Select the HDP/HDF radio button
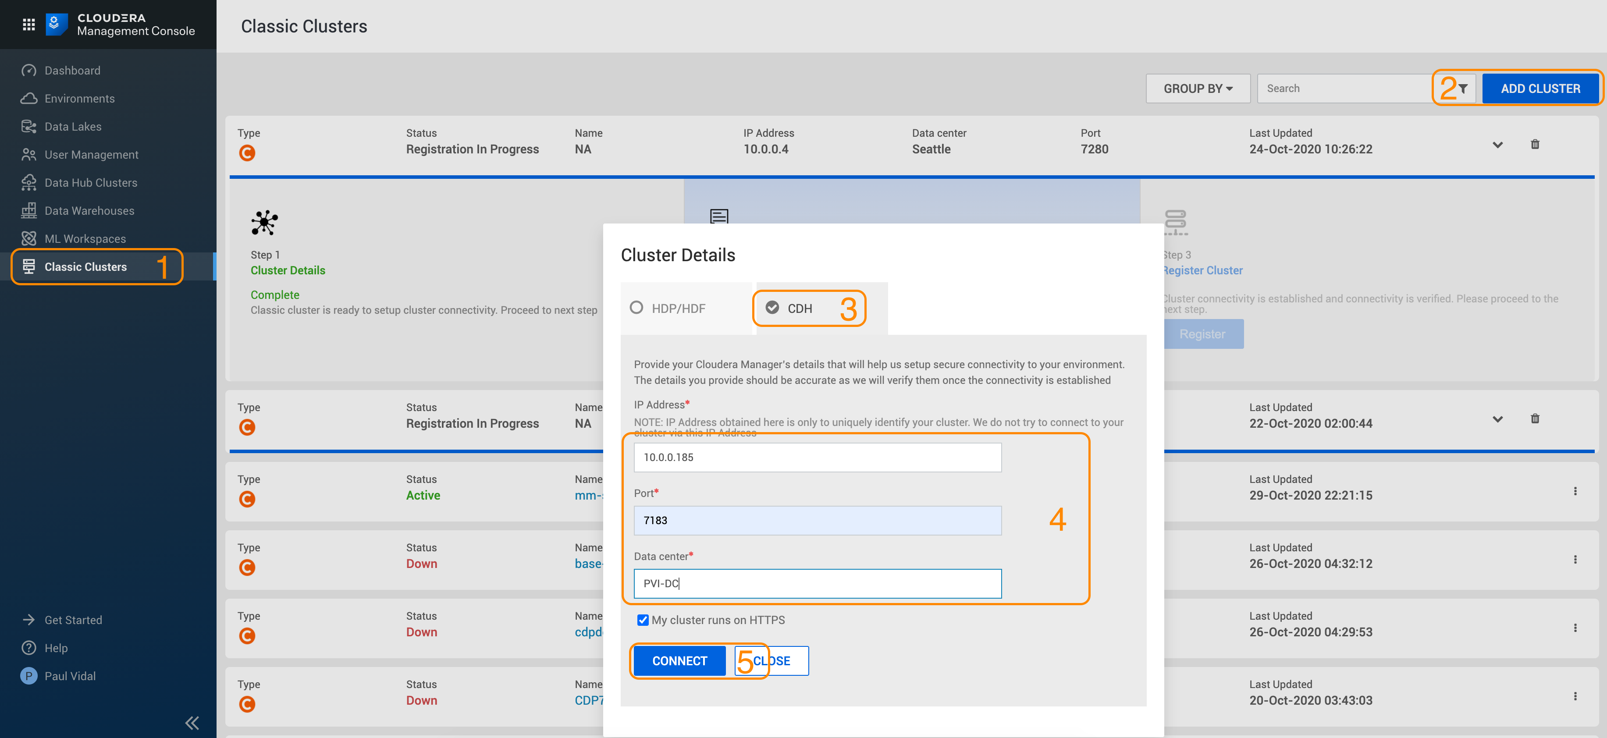 tap(637, 308)
